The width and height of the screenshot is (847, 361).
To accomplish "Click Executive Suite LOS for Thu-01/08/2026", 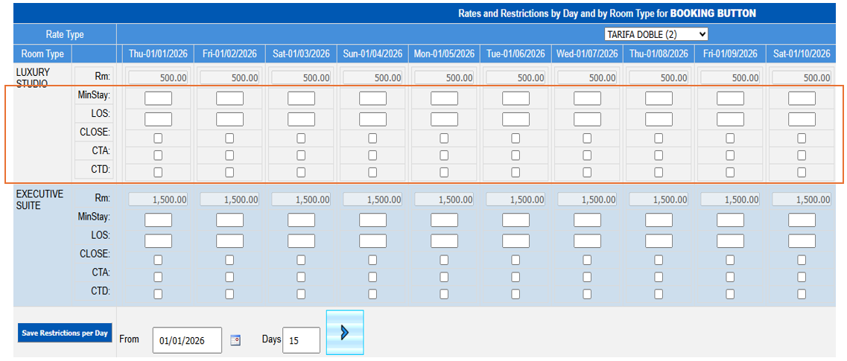I will click(659, 241).
